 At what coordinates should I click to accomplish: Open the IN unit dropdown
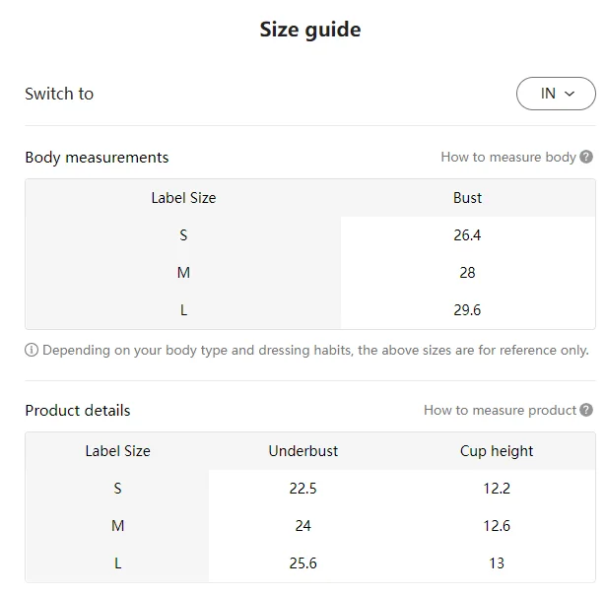click(x=556, y=94)
